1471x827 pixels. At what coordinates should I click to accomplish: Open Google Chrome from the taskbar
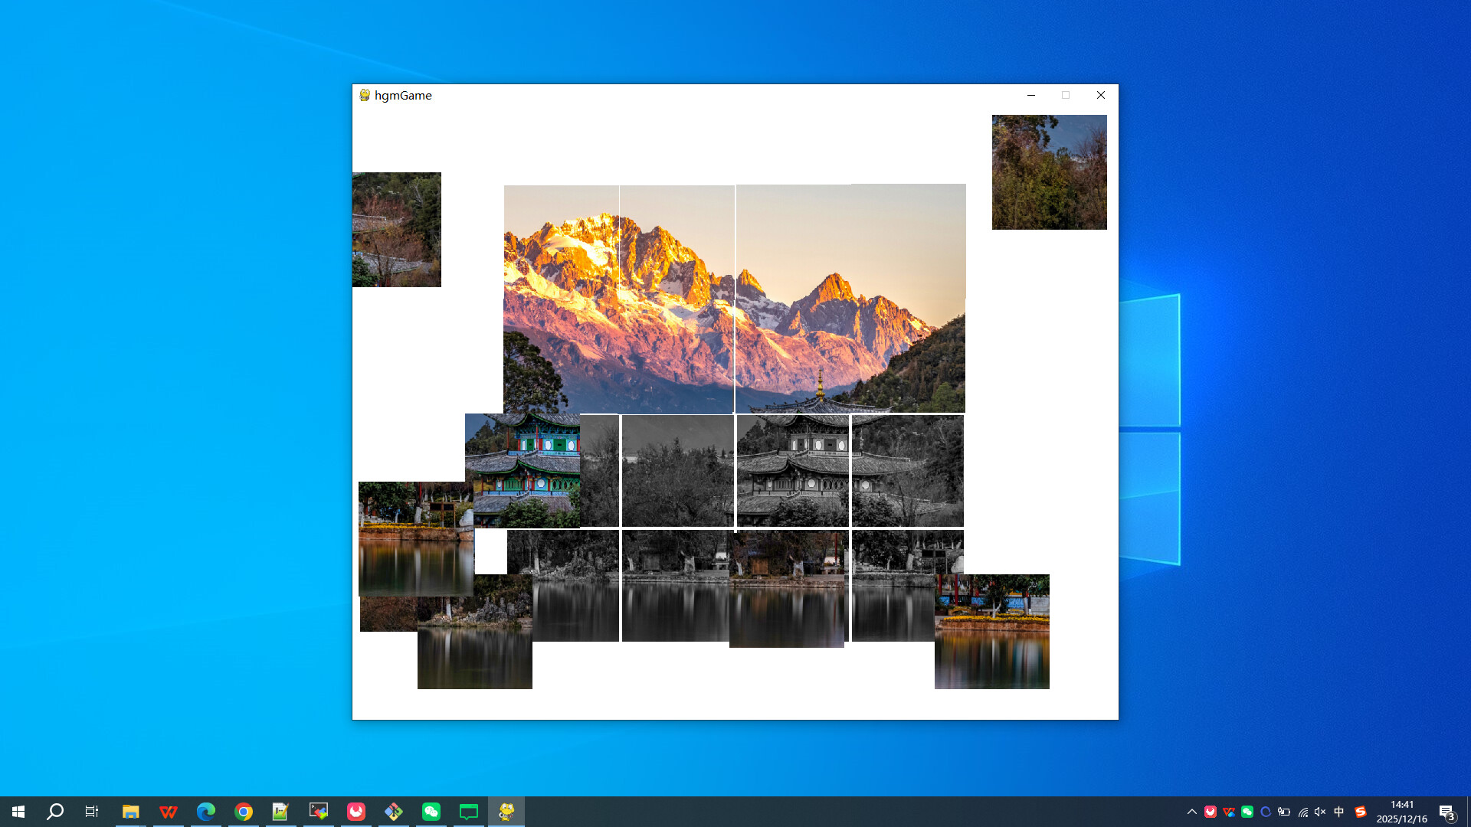click(243, 811)
